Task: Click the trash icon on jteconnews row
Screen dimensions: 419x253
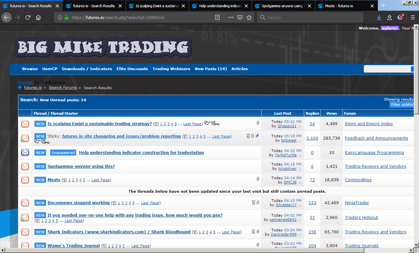Action: [x=253, y=202]
